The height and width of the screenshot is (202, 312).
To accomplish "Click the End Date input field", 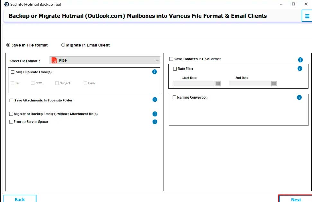I will coord(250,84).
